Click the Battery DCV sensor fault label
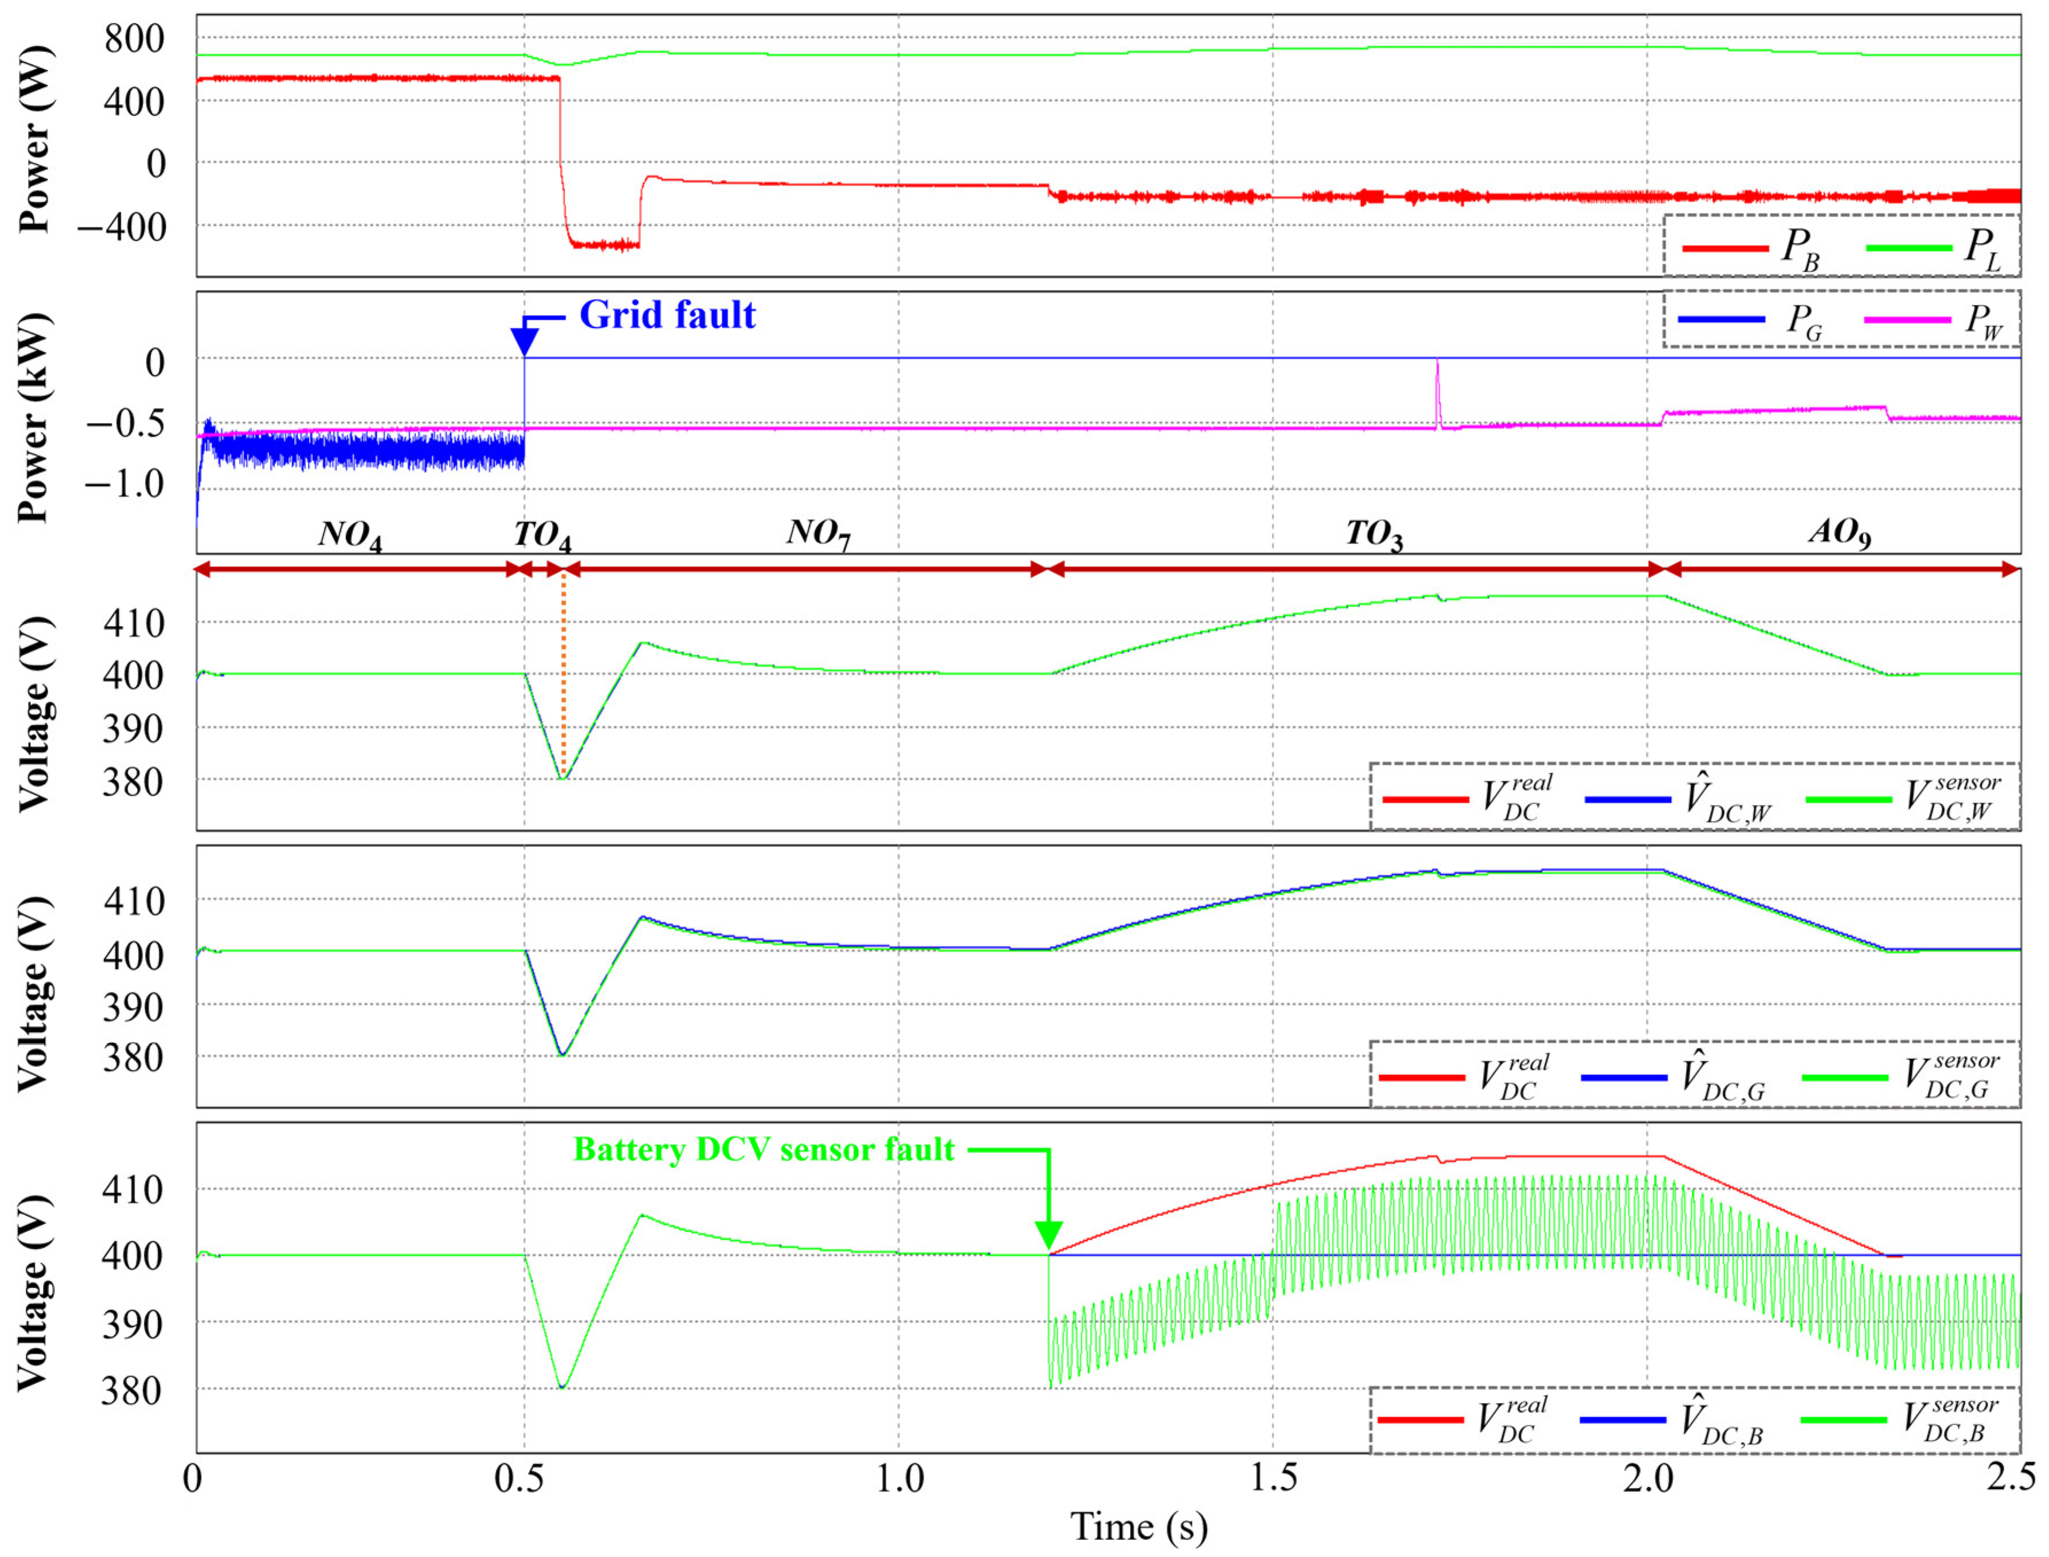 click(764, 1149)
